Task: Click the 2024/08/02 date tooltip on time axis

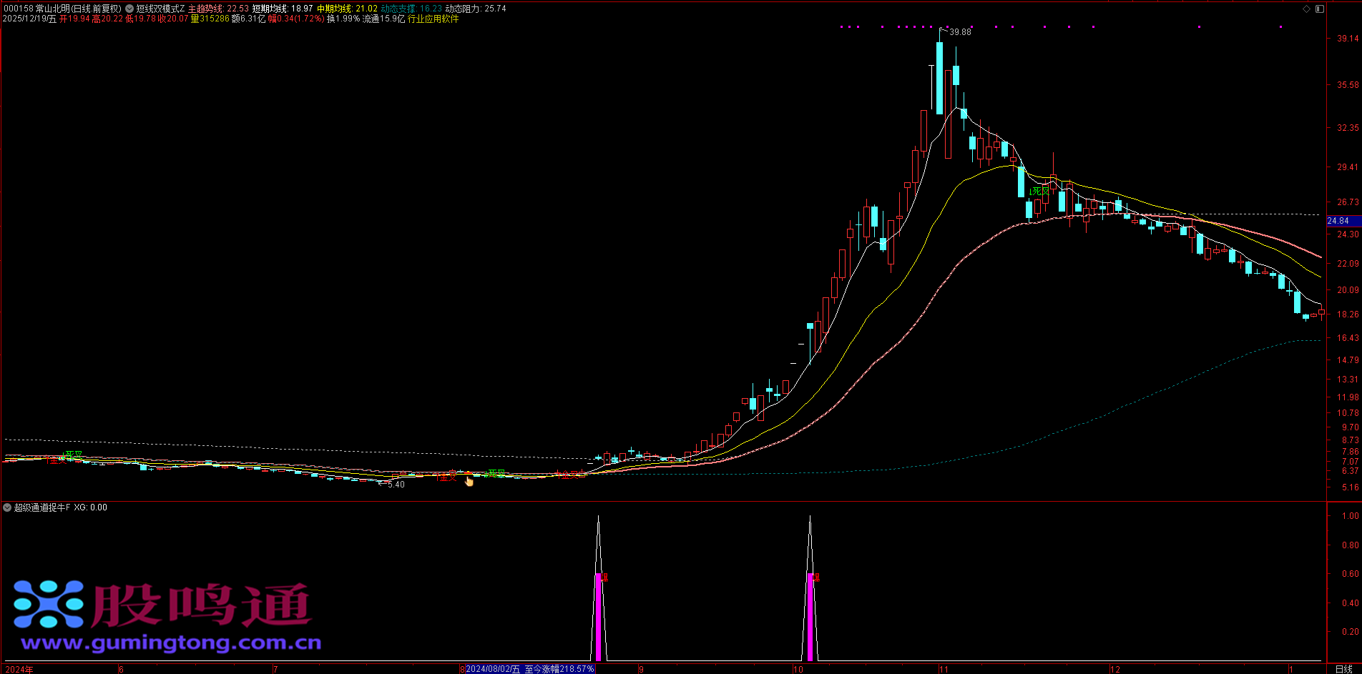Action: 530,669
